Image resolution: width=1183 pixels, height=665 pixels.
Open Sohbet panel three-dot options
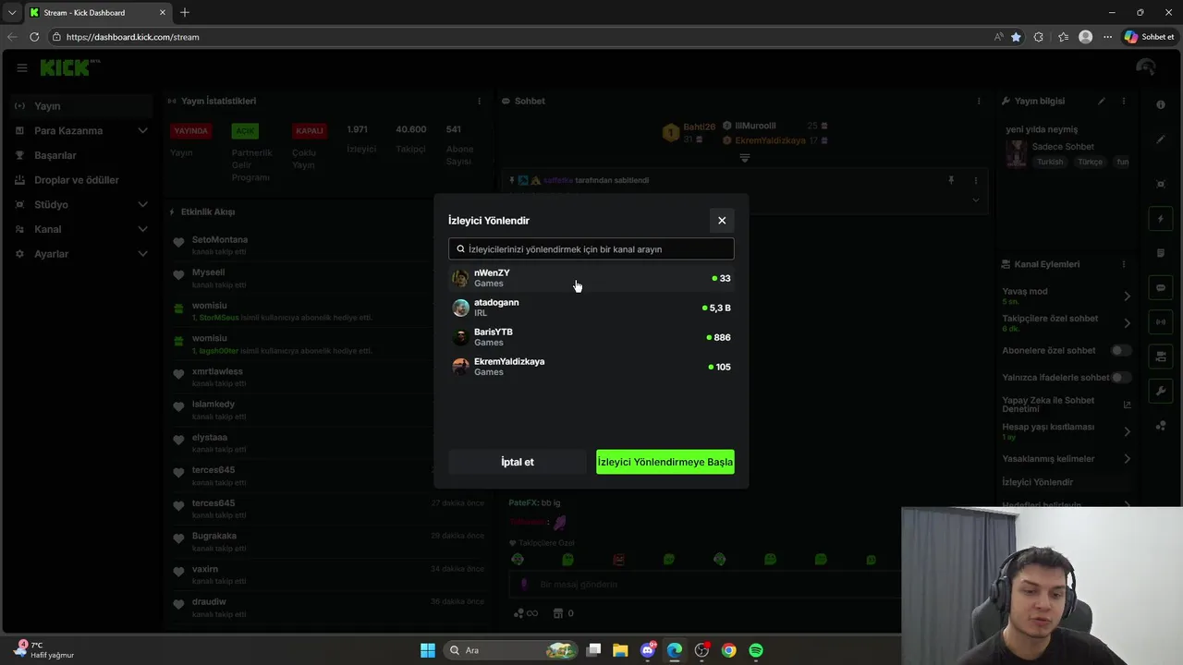coord(979,101)
